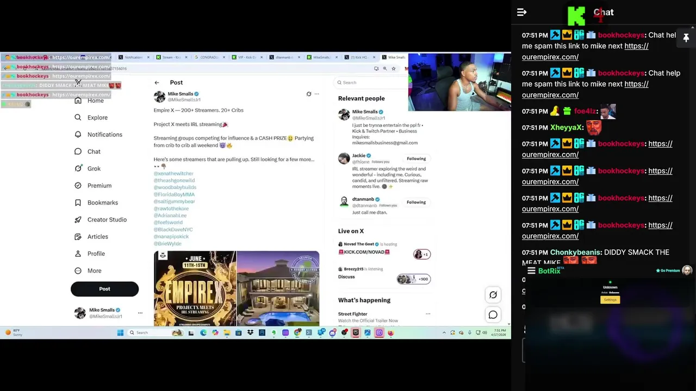The height and width of the screenshot is (391, 696).
Task: Open the Articles icon
Action: coord(78,236)
